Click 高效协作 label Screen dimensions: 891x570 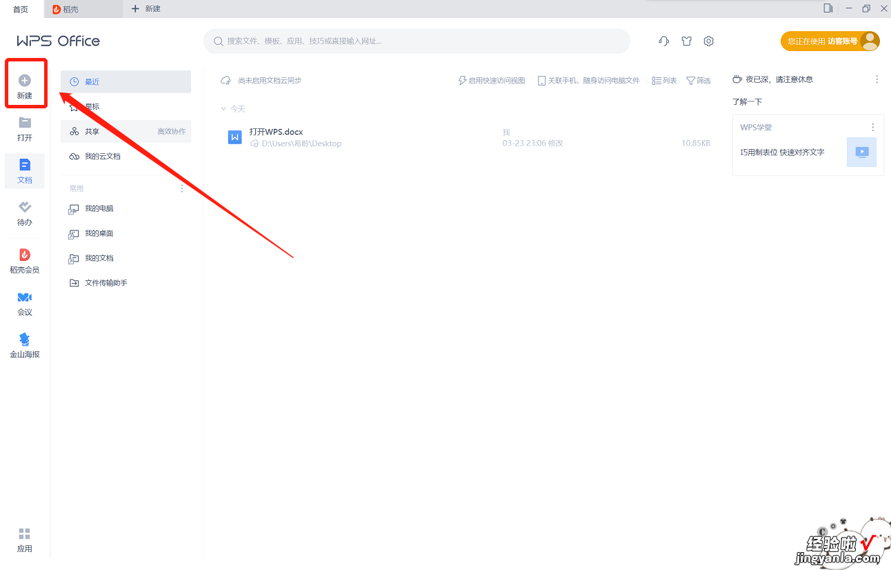coord(172,132)
